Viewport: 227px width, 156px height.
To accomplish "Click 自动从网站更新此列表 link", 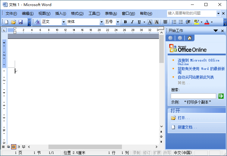I will [196, 77].
